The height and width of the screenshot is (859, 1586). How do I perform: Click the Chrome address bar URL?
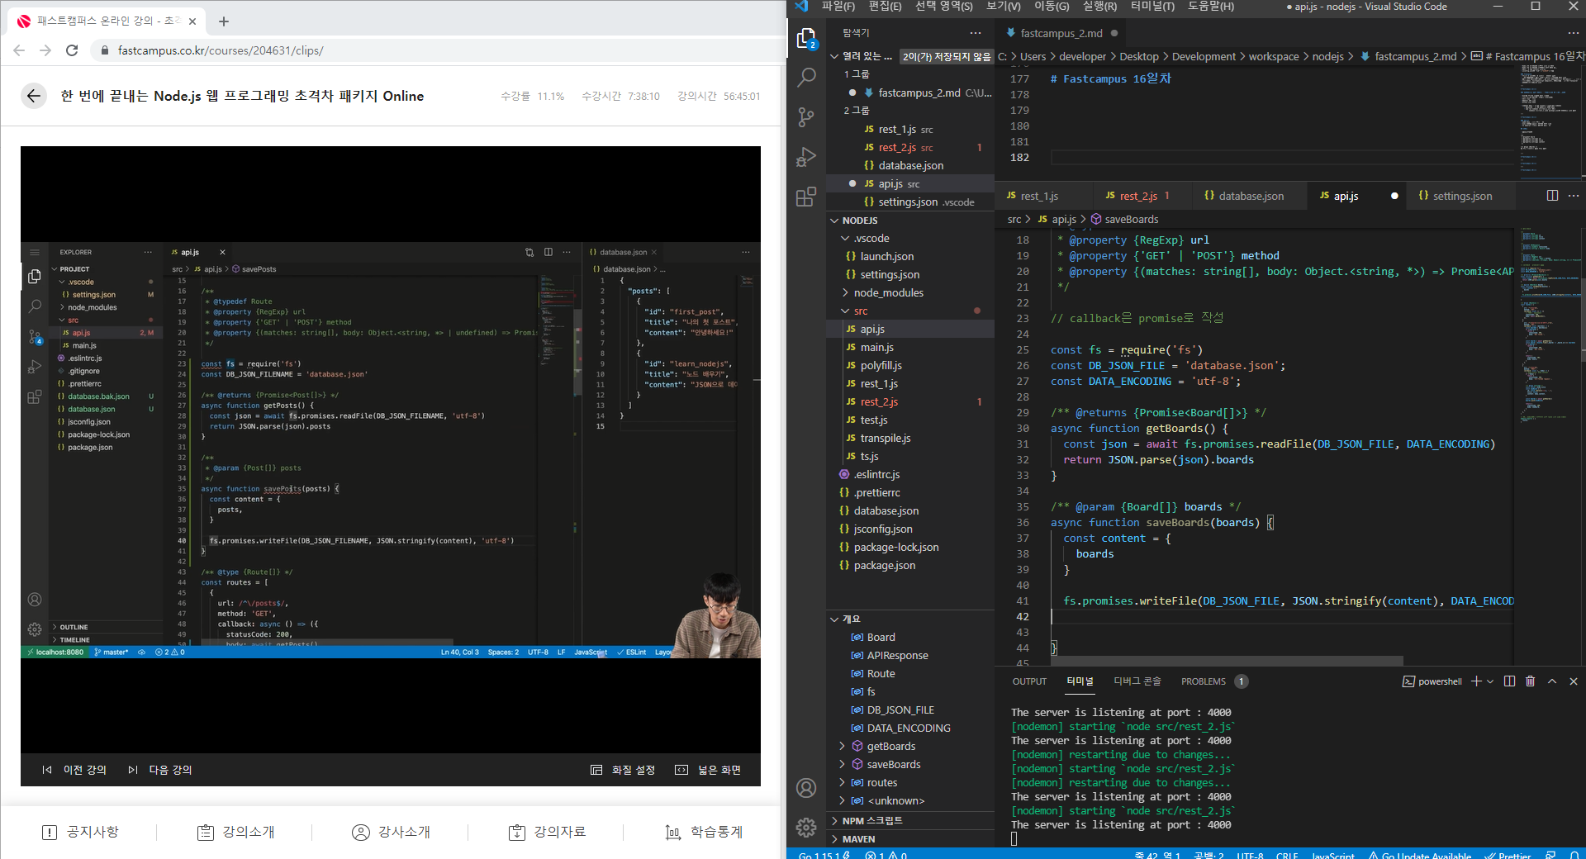pos(221,50)
